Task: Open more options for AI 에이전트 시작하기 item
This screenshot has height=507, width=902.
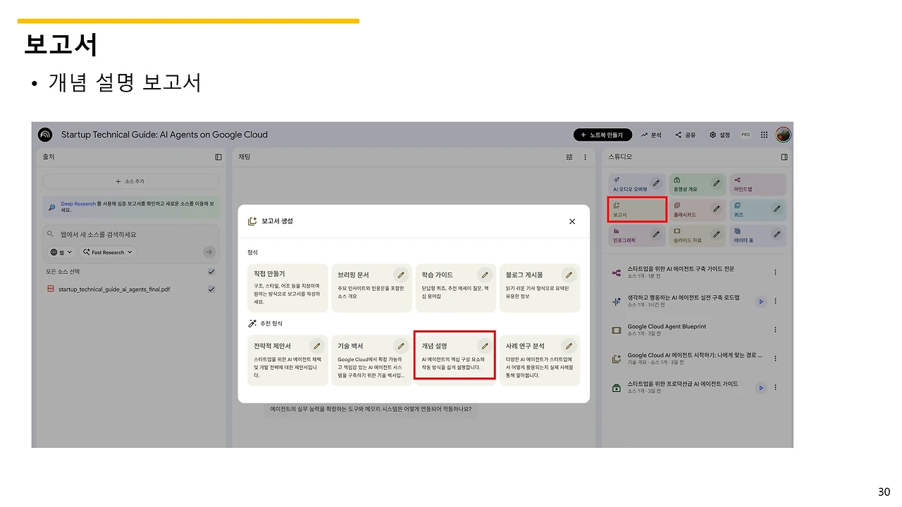Action: pyautogui.click(x=776, y=358)
